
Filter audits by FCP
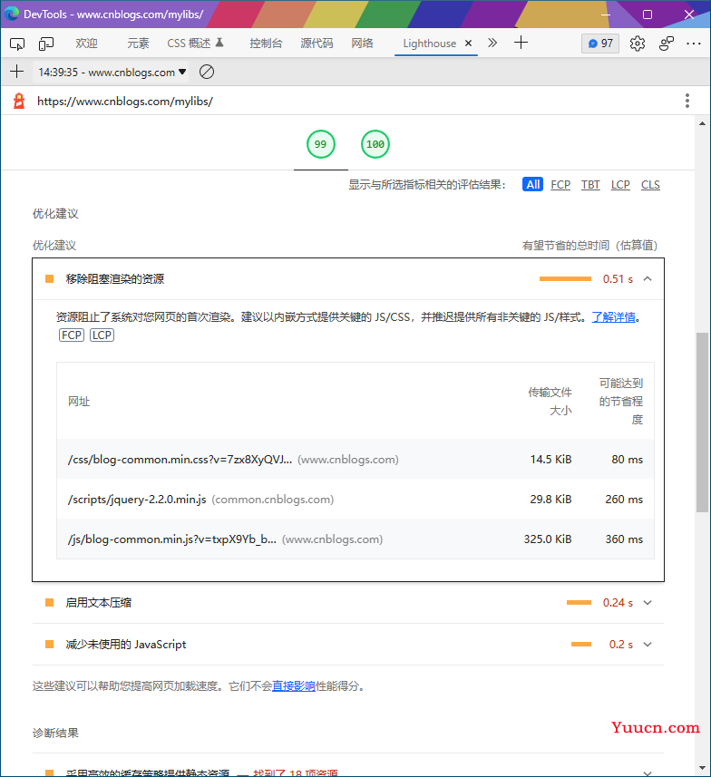pos(560,184)
